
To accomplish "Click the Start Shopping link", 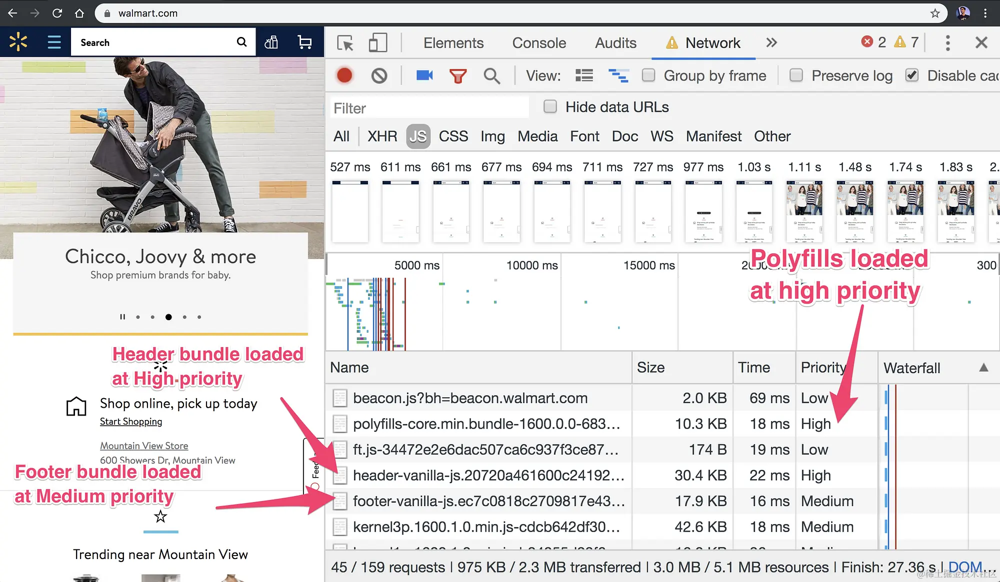I will click(x=131, y=422).
